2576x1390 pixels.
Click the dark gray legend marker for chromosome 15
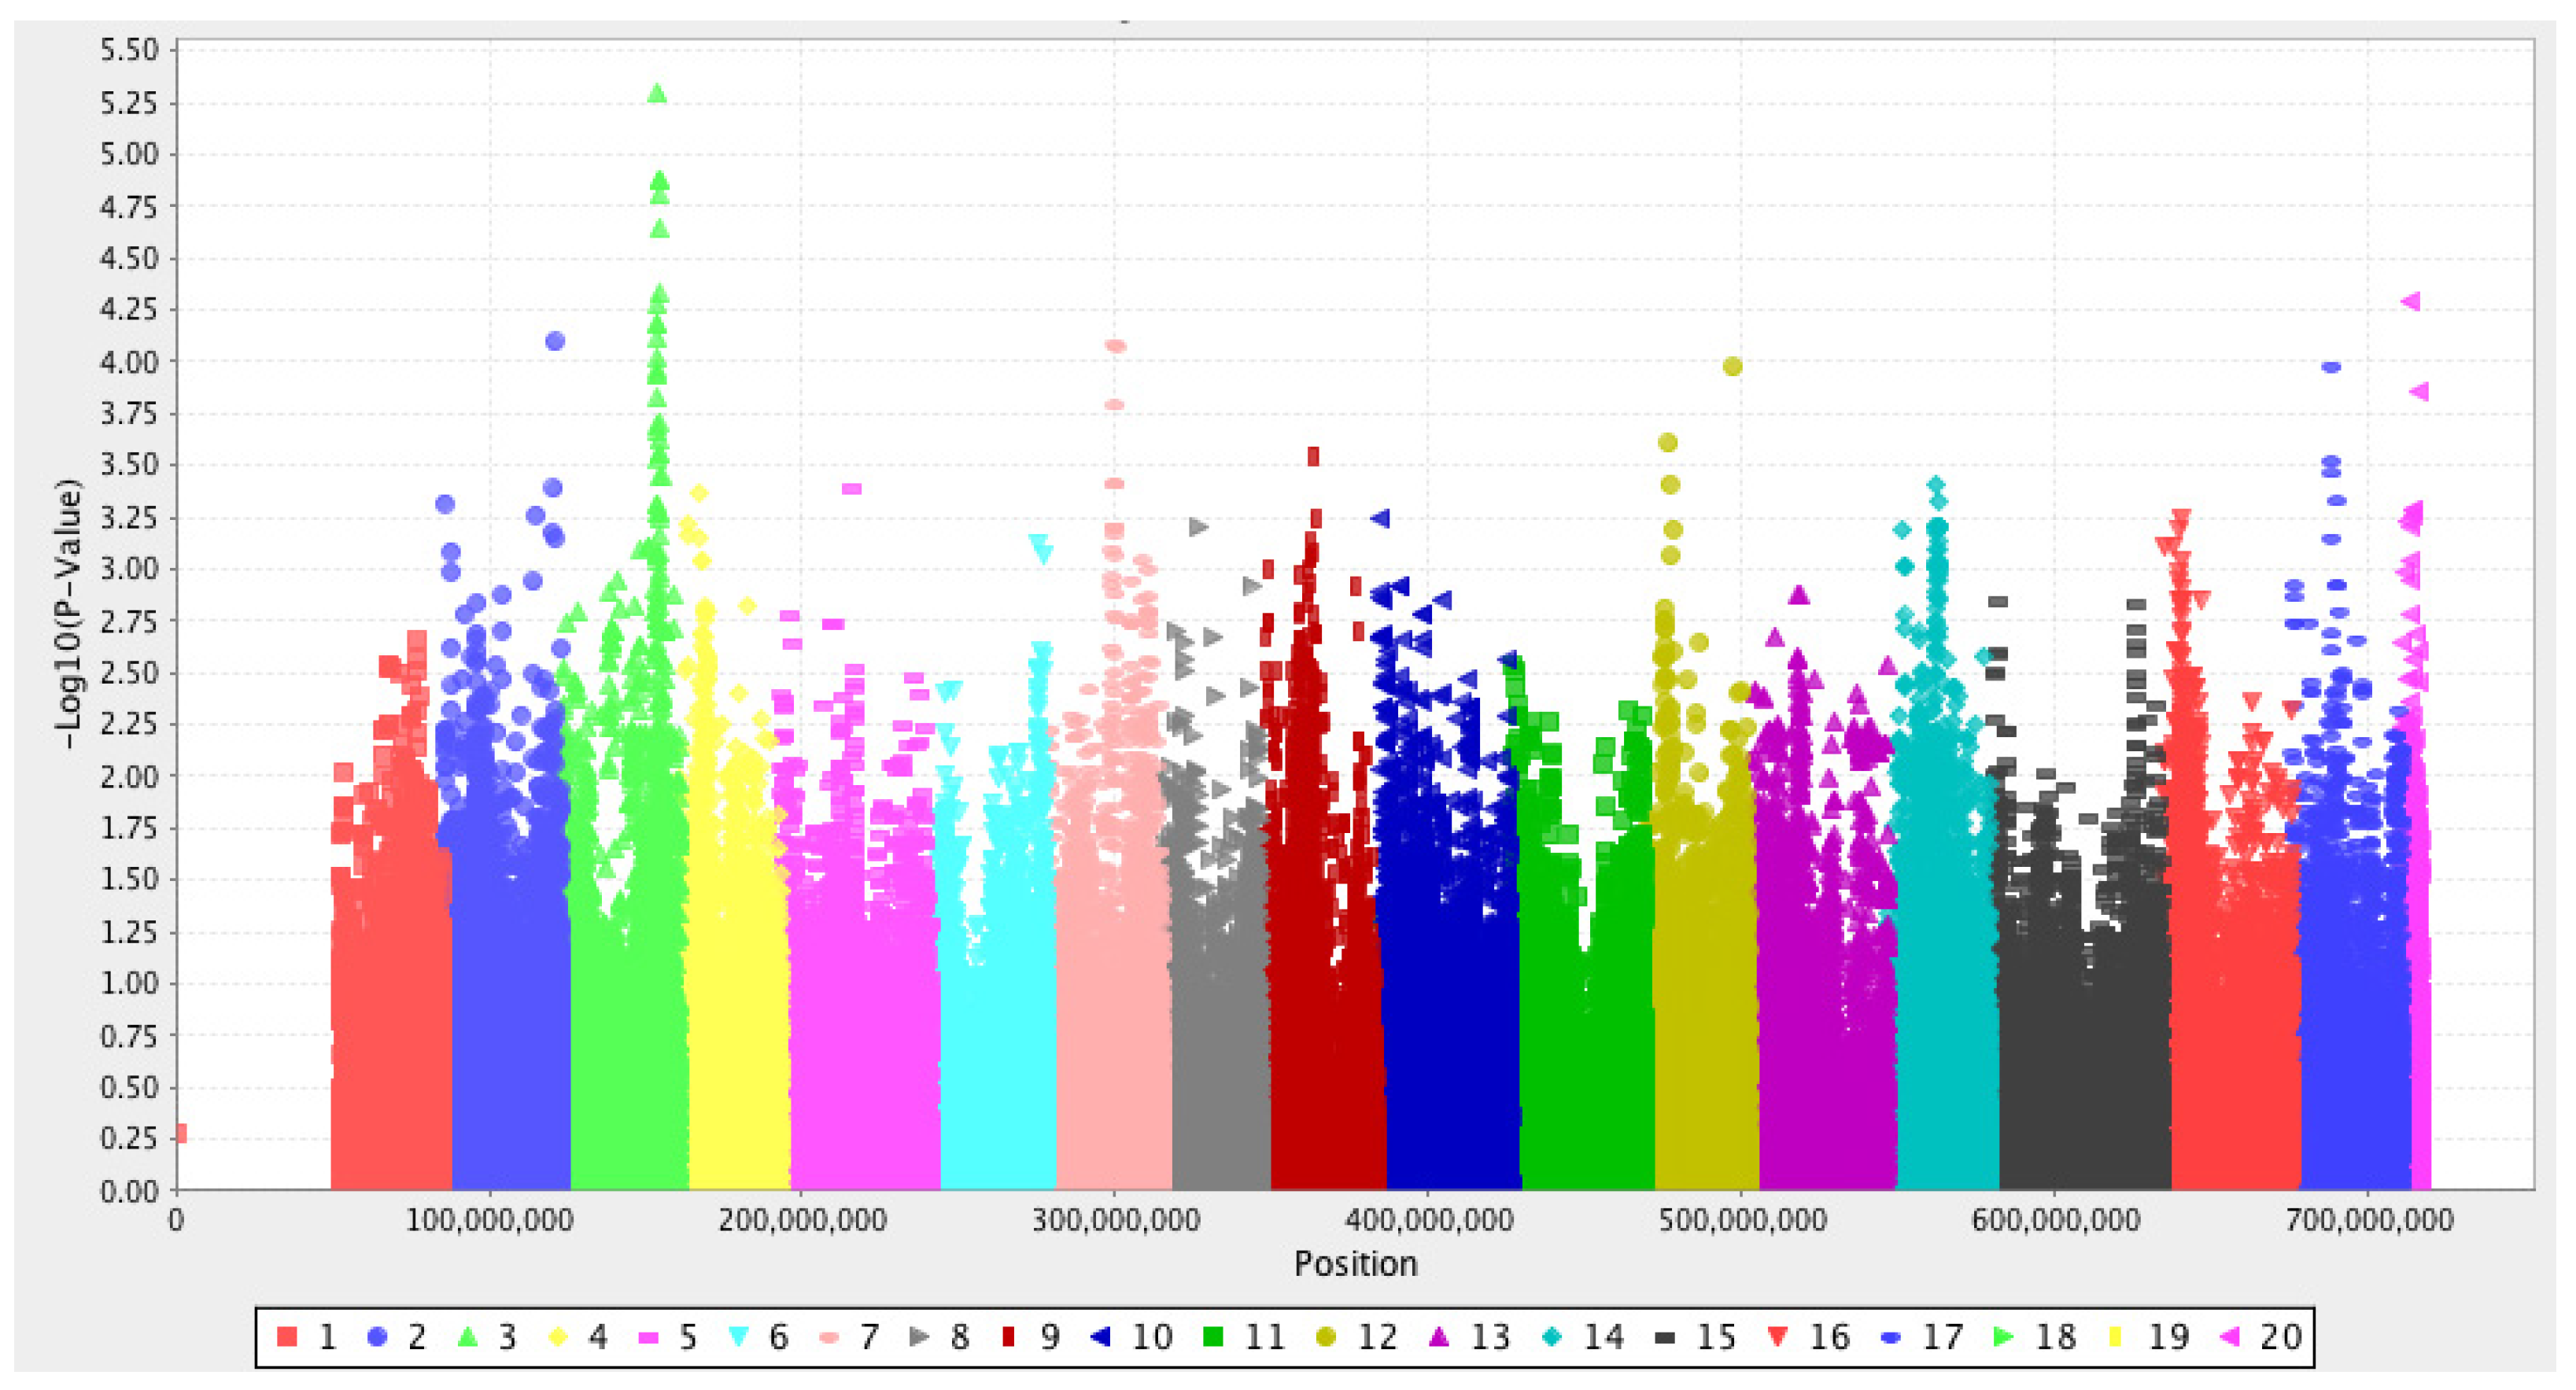[1665, 1337]
